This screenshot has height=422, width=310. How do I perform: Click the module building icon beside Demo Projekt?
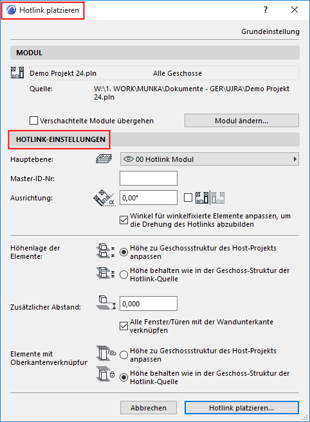coord(17,73)
